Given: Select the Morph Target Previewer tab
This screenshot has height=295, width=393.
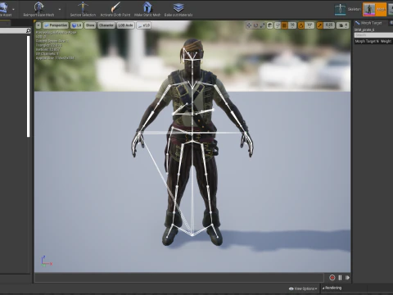Looking at the screenshot, I should 372,23.
